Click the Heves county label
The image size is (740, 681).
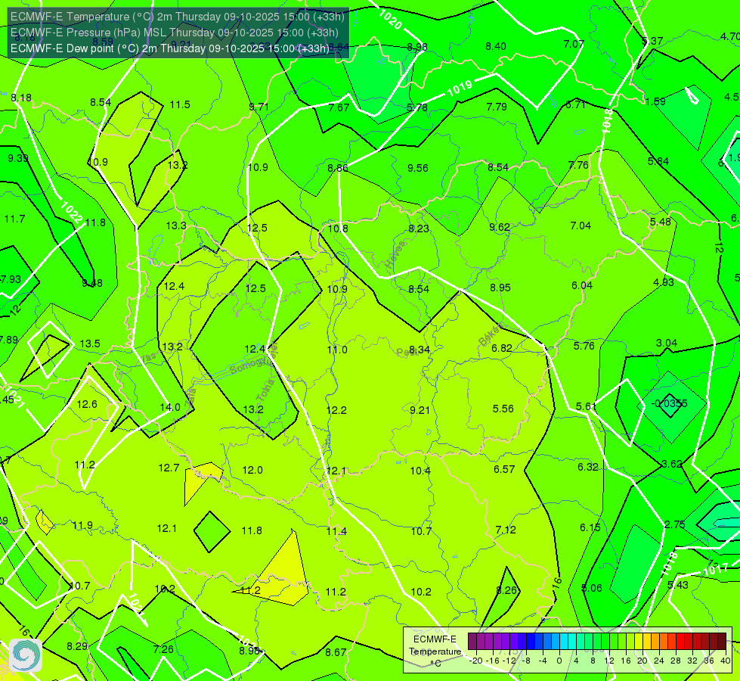click(x=395, y=255)
